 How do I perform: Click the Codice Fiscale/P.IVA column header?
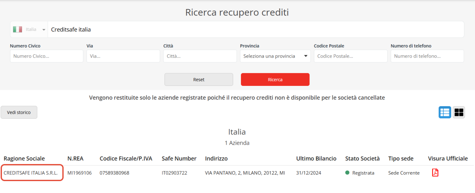tap(126, 159)
